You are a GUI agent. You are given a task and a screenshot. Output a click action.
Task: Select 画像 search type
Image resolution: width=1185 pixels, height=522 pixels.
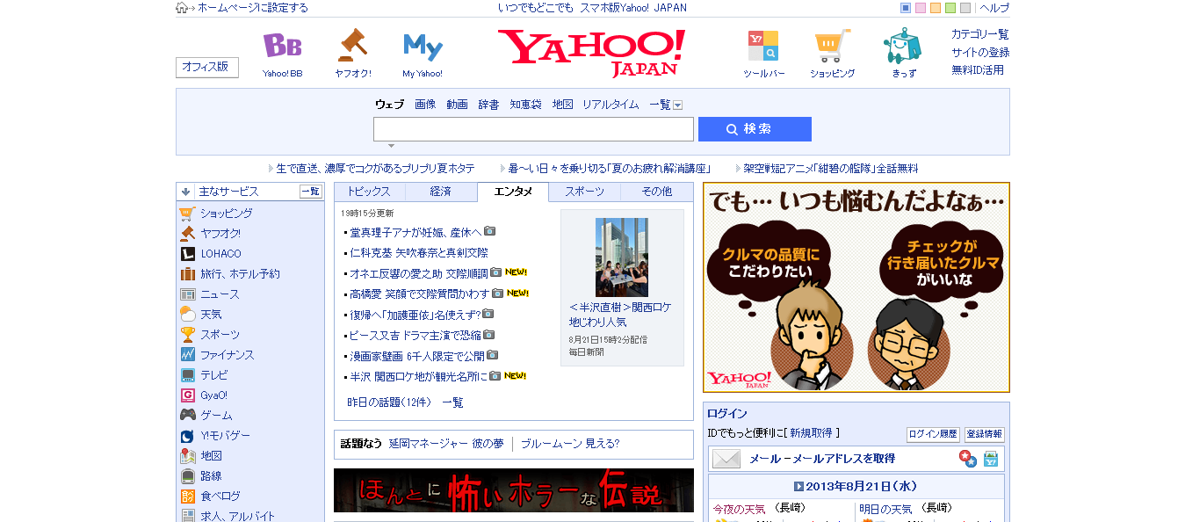tap(425, 105)
